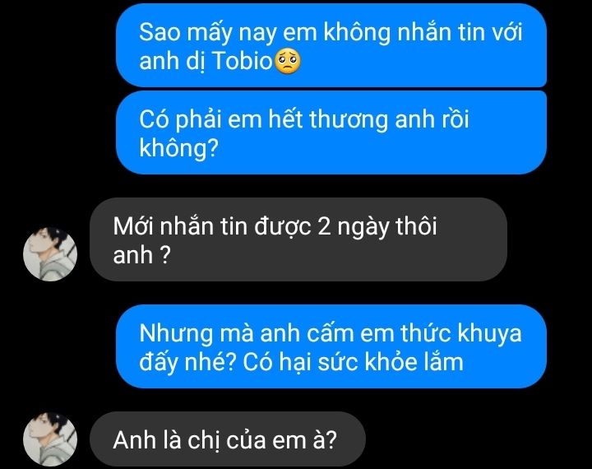Click the number '2' in gray message

tap(324, 227)
